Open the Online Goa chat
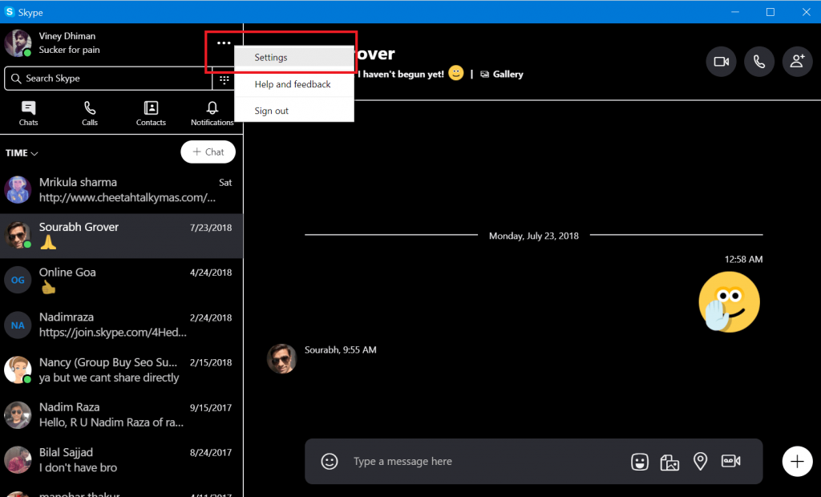 (x=122, y=281)
